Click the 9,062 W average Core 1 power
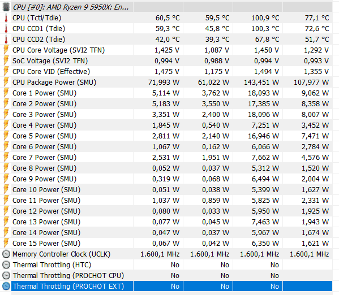 315,93
